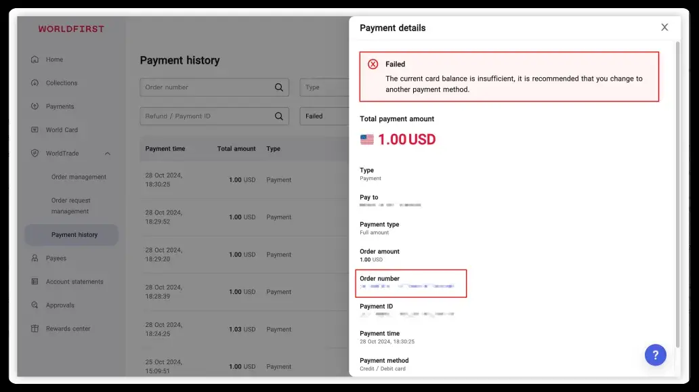Image resolution: width=699 pixels, height=392 pixels.
Task: Click the Account statements icon
Action: pos(35,282)
